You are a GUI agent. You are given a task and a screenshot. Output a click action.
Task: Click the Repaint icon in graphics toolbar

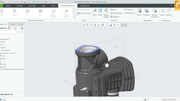[x=95, y=25]
